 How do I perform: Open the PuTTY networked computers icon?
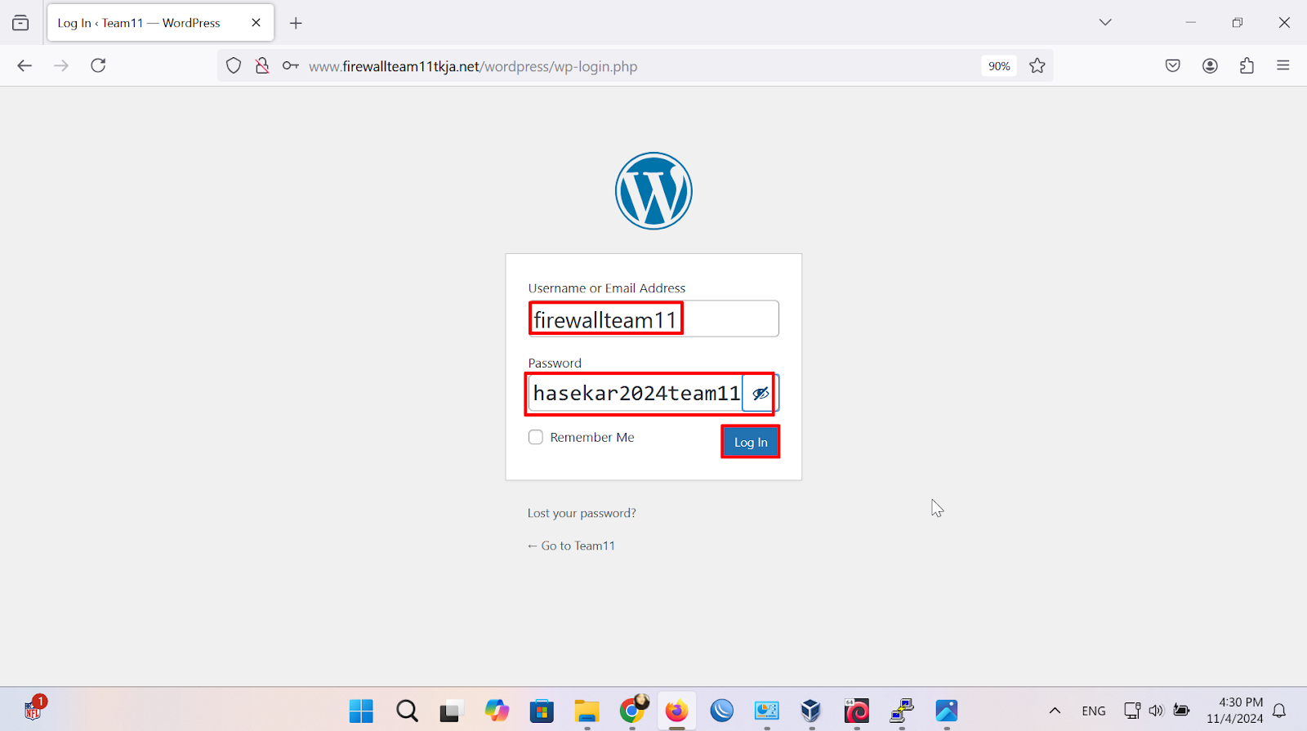pos(902,711)
